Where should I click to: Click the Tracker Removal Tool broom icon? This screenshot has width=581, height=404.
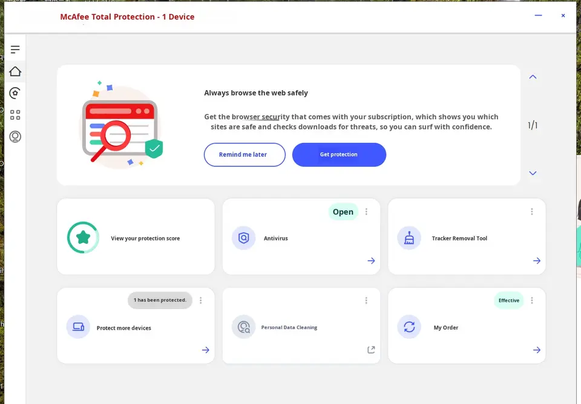pos(409,238)
